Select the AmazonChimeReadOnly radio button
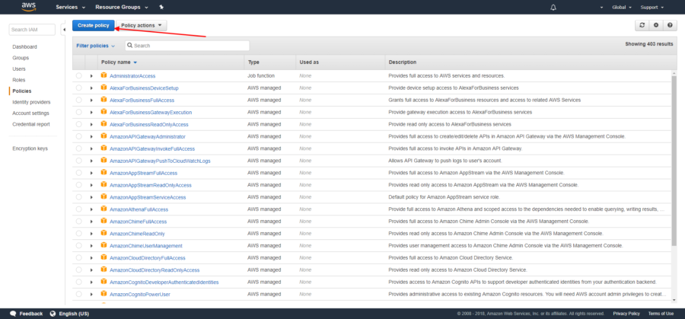The width and height of the screenshot is (685, 319). coord(78,234)
